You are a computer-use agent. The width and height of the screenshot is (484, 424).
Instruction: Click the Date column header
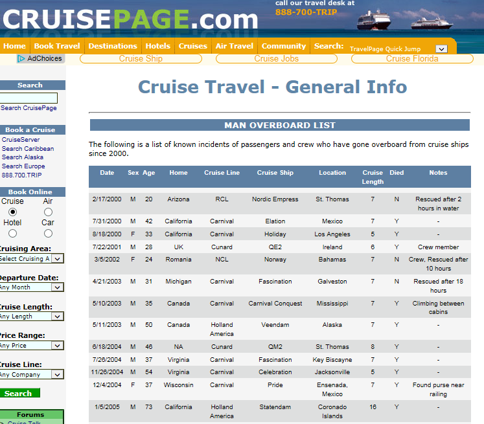107,173
